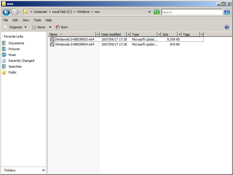Image resolution: width=233 pixels, height=175 pixels.
Task: Sort by the Tags column header
Action: click(x=191, y=34)
